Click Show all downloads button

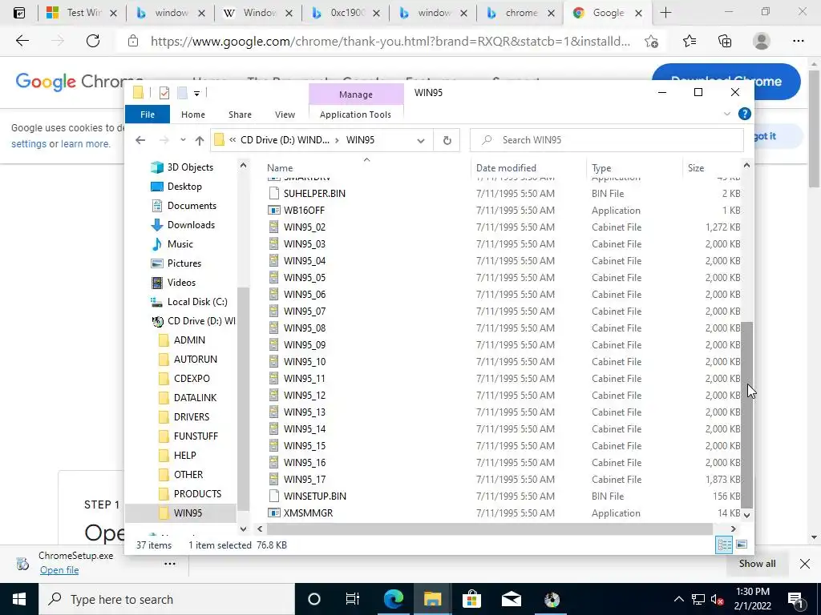[757, 563]
